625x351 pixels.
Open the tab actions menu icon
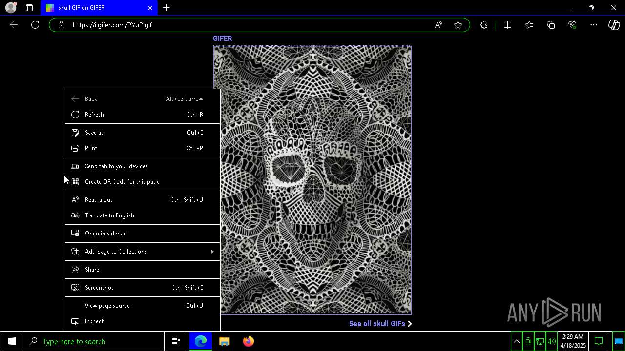pos(29,8)
